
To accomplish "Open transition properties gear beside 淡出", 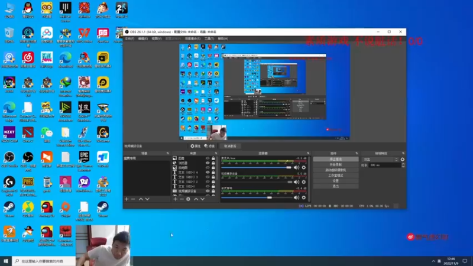I will point(403,159).
